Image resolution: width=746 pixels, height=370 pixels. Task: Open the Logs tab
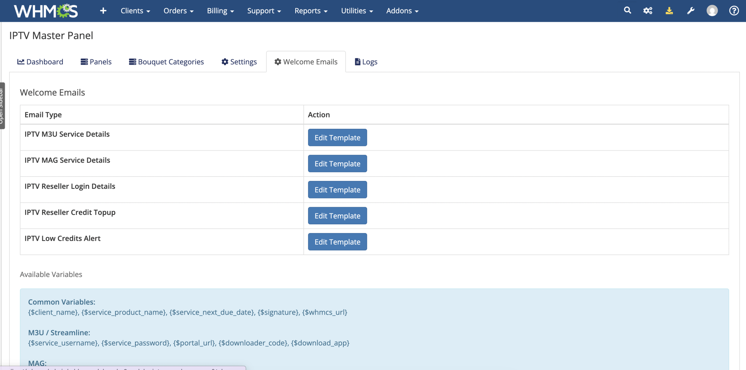(366, 62)
